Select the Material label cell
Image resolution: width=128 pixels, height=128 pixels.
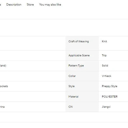tap(82, 96)
